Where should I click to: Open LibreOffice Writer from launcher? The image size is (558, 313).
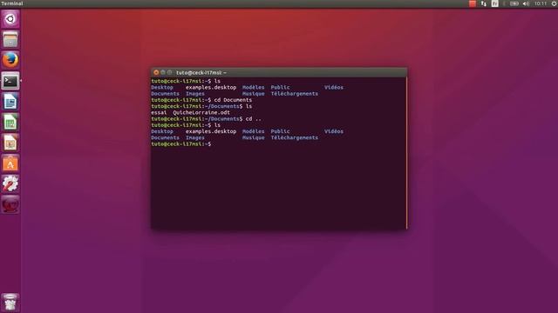tap(10, 102)
